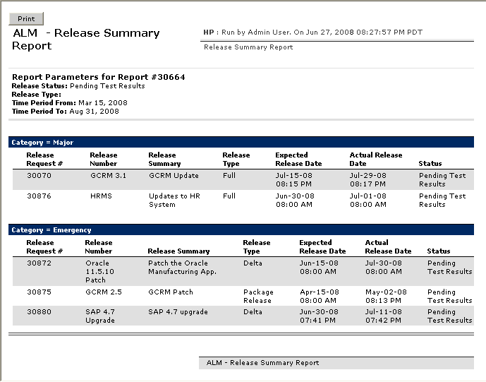Click actual release date 'Jul-30-08 08:00 AM'
The image size is (486, 382).
(x=384, y=267)
